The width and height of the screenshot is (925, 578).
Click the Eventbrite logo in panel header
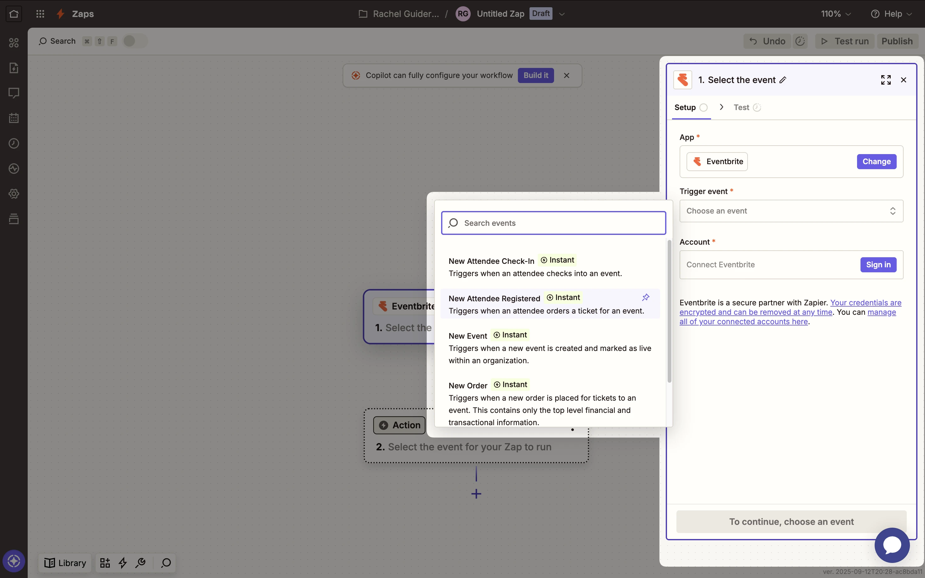point(682,80)
